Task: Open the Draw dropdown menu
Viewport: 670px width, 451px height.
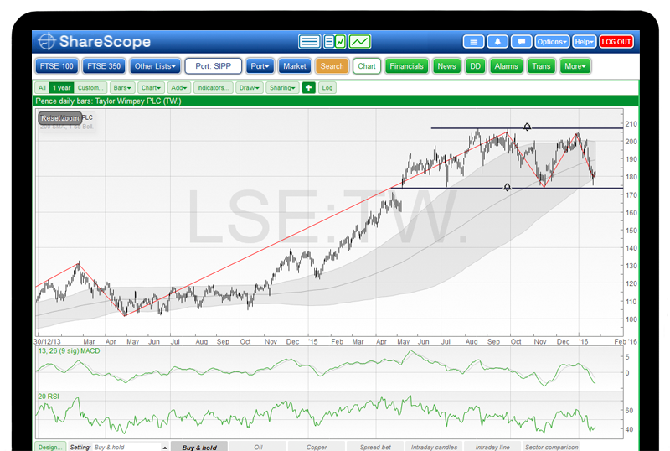Action: coord(250,87)
